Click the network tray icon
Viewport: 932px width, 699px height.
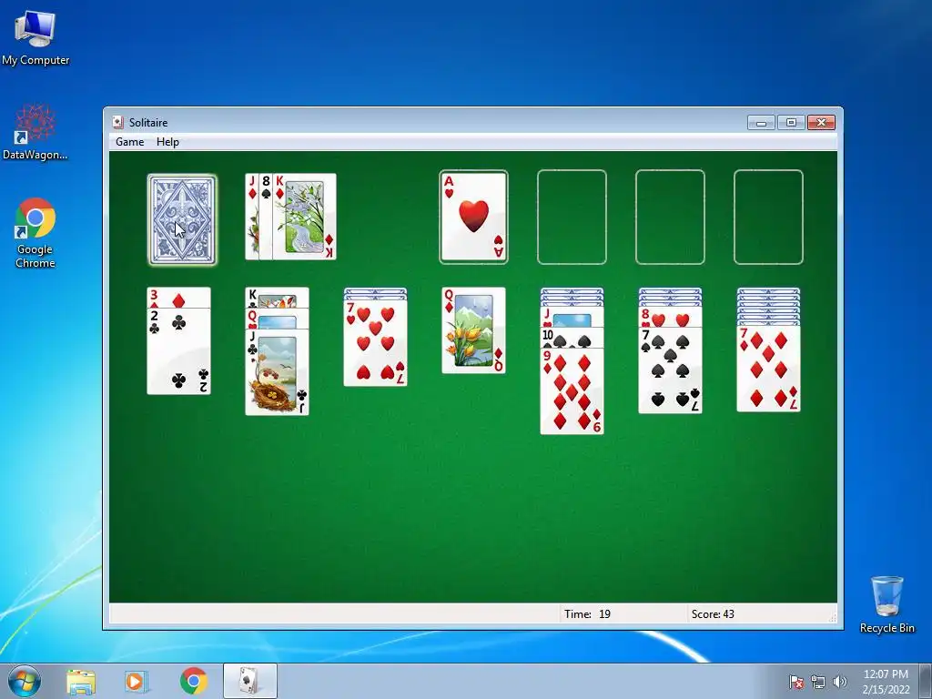tap(818, 682)
